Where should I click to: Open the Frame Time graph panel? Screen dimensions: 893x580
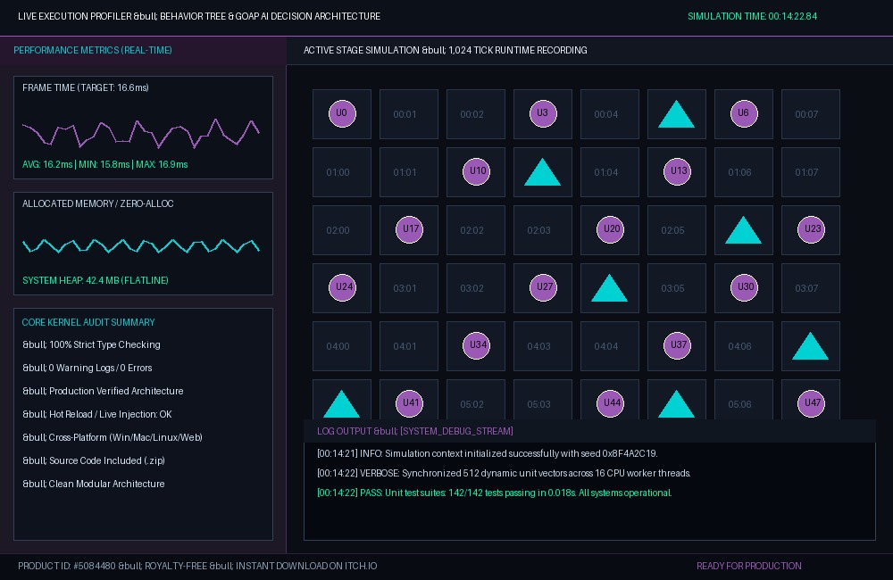tap(143, 128)
